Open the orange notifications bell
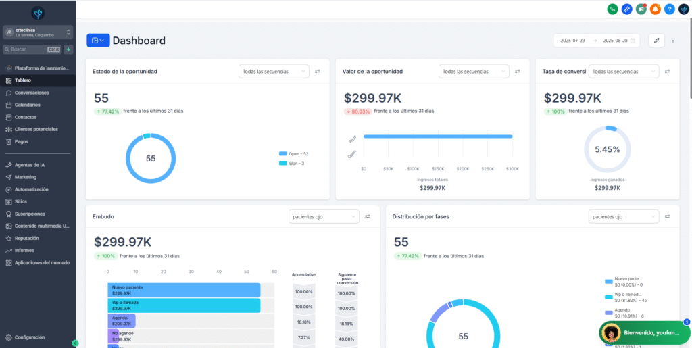692x348 pixels. 656,9
